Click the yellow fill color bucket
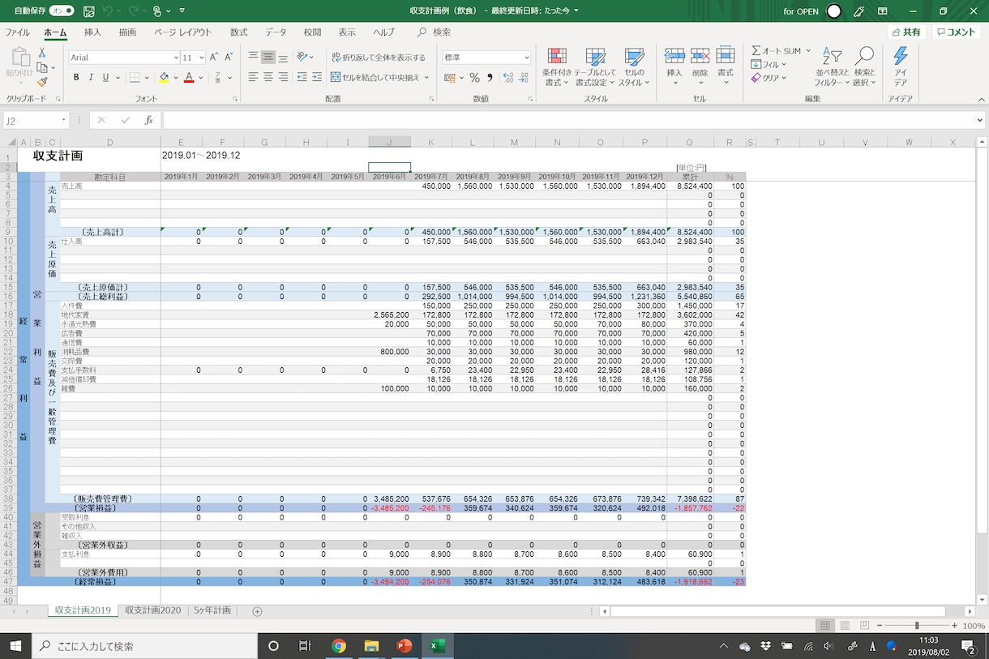Viewport: 989px width, 659px height. tap(164, 78)
